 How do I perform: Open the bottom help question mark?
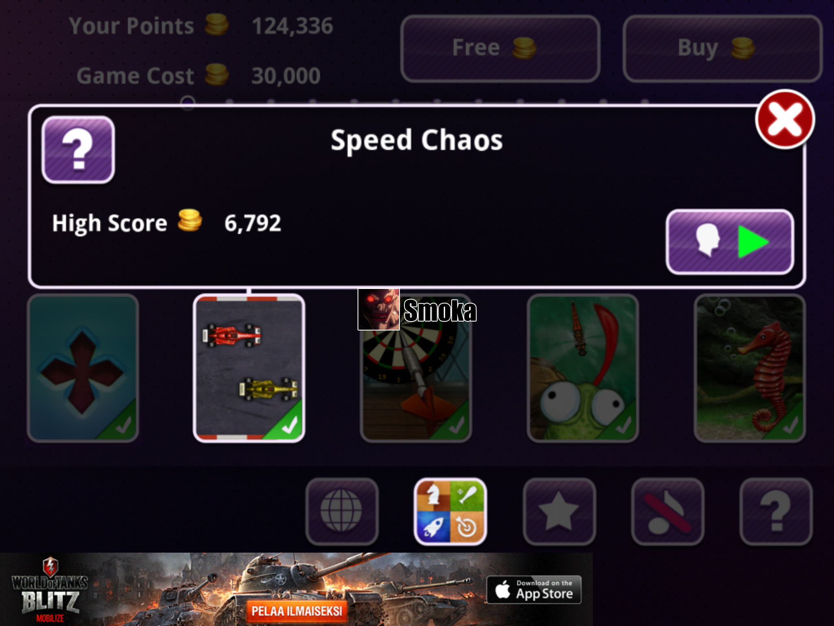pos(776,511)
